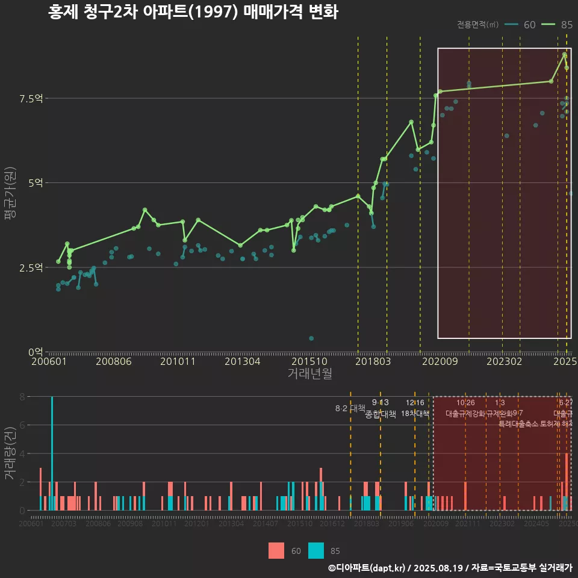Viewport: 578px width, 578px height.
Task: Select the 85 line entry in top legend
Action: coord(557,25)
